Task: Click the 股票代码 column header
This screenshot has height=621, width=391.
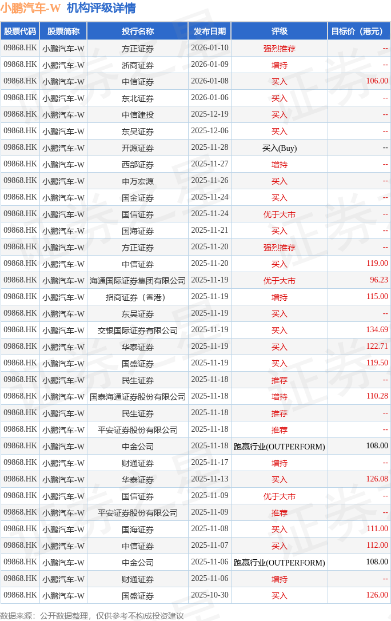Action: (20, 31)
